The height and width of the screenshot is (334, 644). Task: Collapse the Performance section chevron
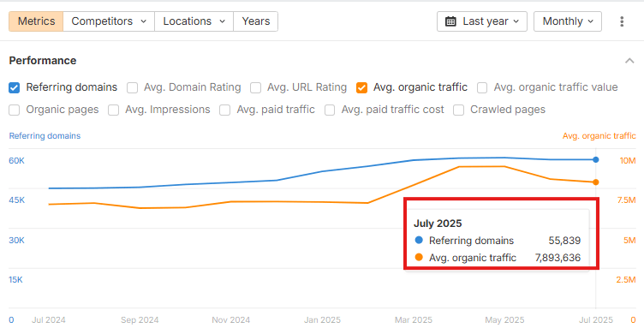click(629, 61)
